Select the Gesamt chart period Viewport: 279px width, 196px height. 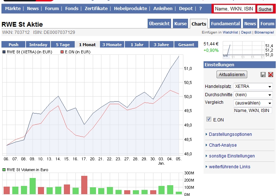click(186, 44)
